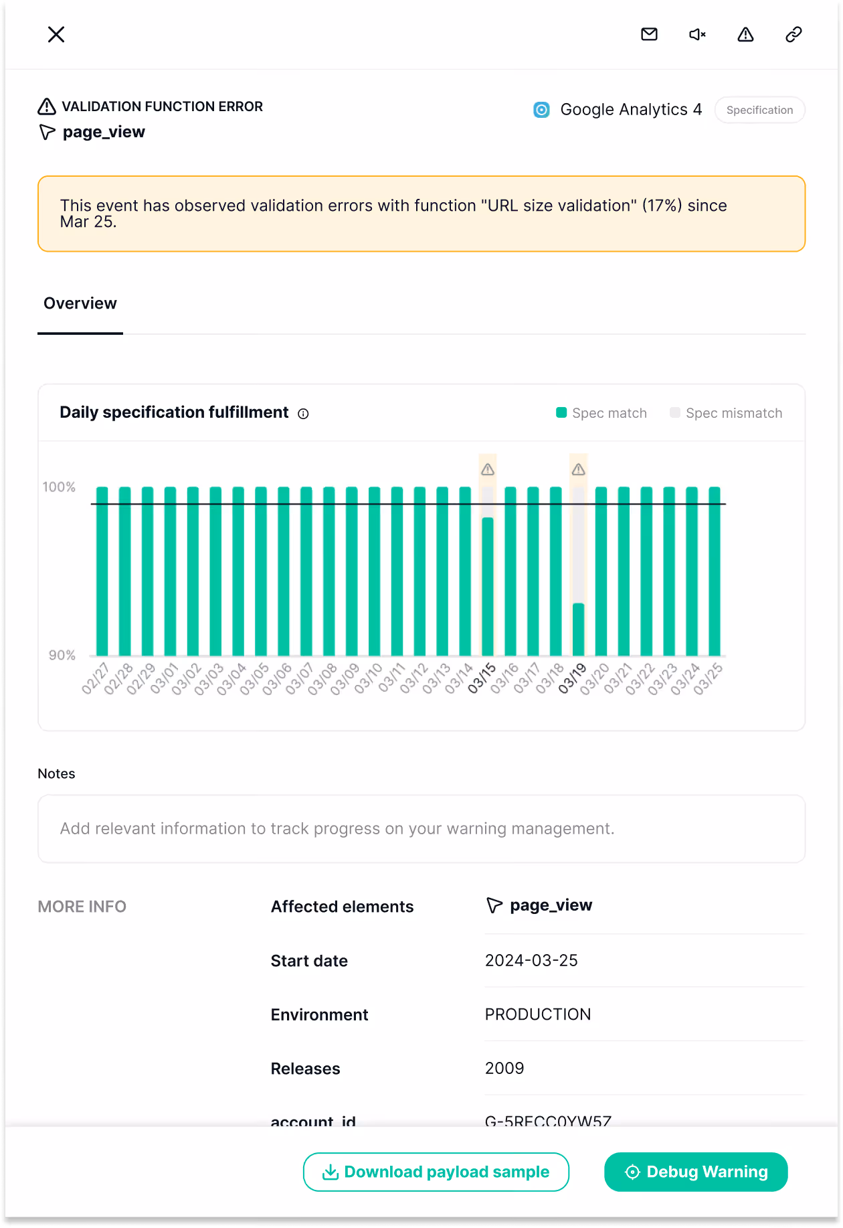Toggle the Spec match legend item

point(601,413)
